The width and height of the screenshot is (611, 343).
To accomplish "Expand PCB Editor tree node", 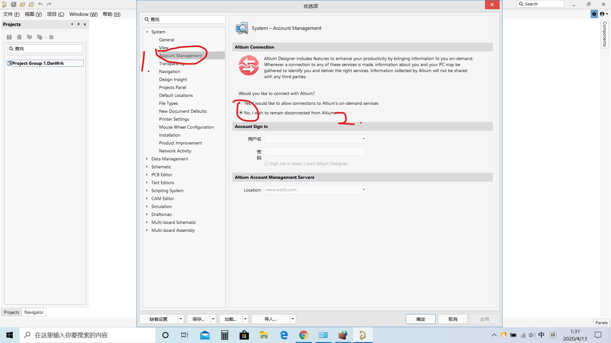I will point(147,175).
